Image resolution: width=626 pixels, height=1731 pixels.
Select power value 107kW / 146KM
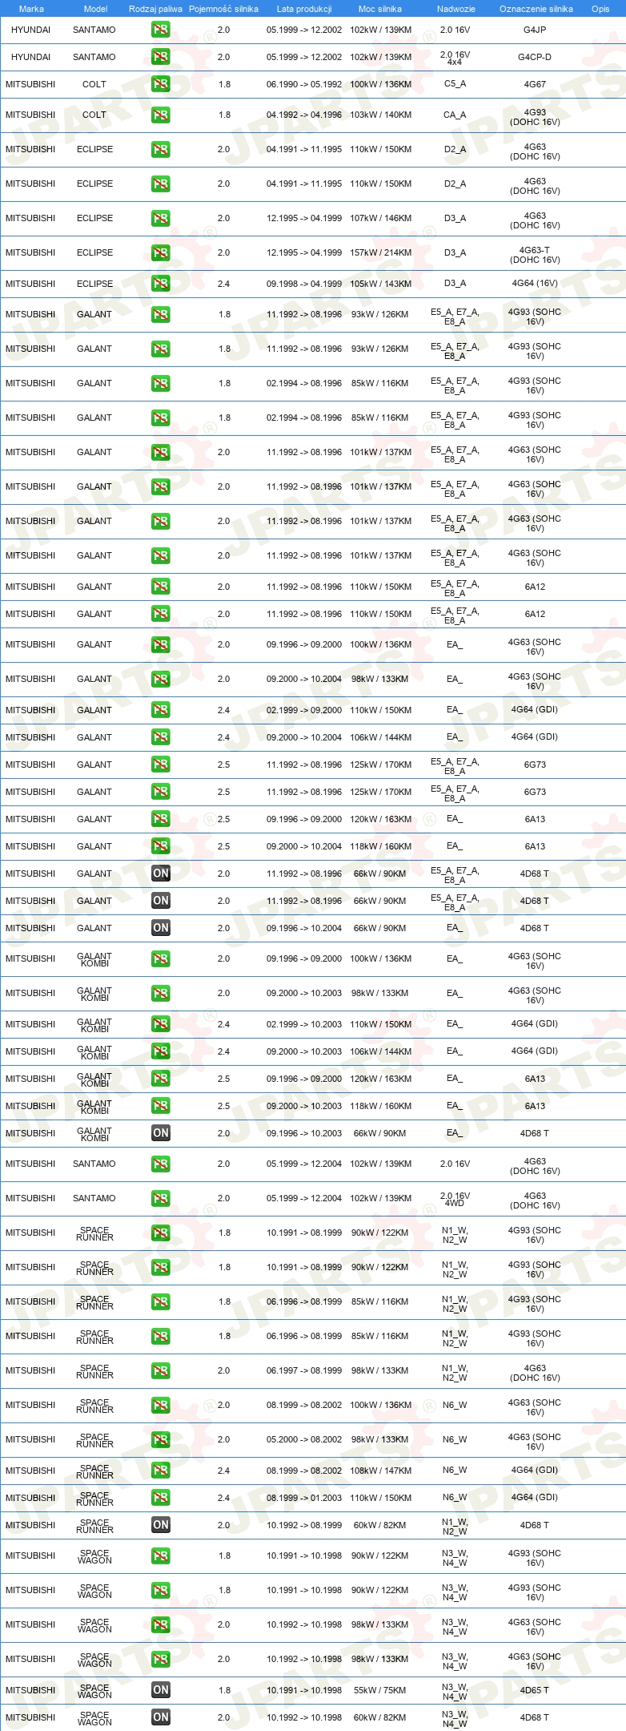point(380,218)
